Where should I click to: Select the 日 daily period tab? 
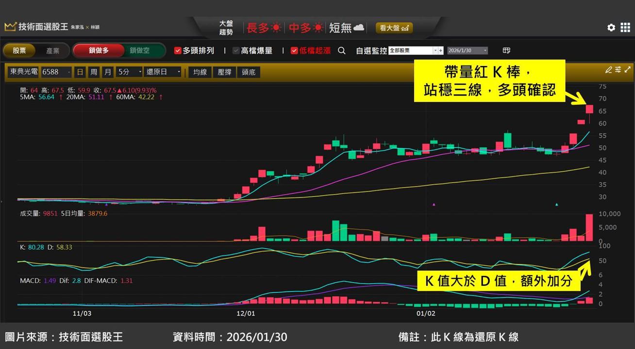pos(80,72)
